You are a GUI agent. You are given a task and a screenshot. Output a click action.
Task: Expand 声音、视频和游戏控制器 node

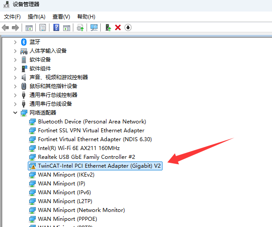[15, 77]
